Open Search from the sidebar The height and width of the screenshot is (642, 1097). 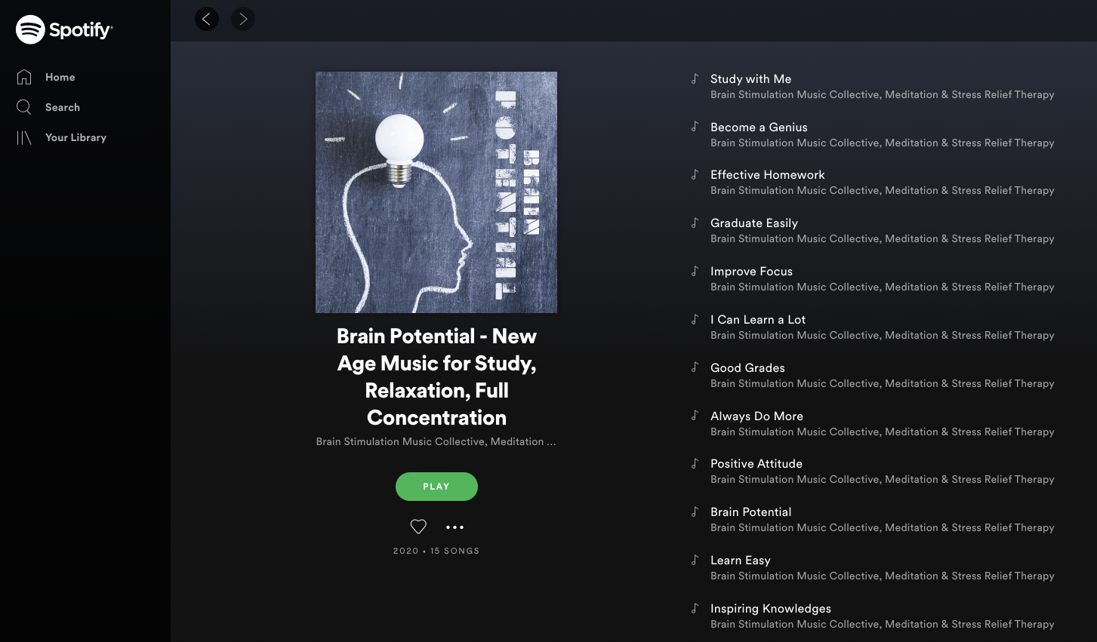coord(48,107)
